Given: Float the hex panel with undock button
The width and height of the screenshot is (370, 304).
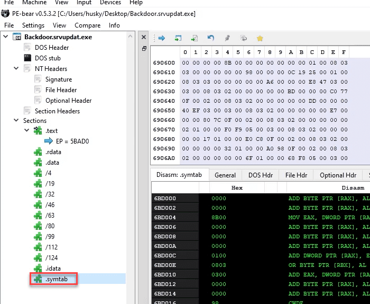Looking at the screenshot, I should (144, 49).
